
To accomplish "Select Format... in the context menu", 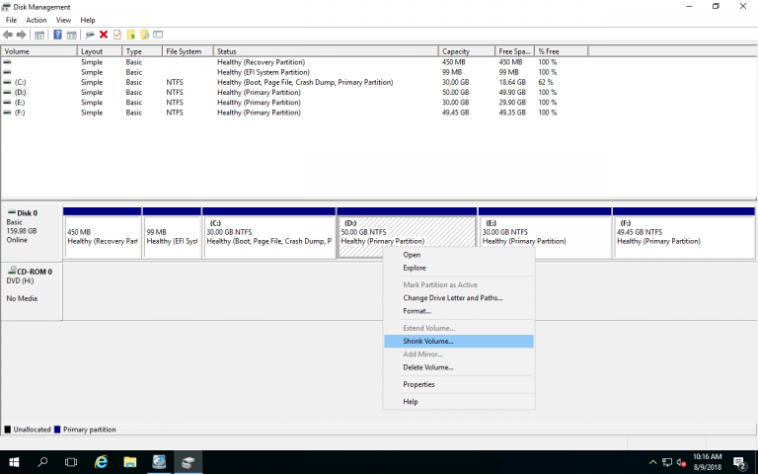I will (x=459, y=311).
